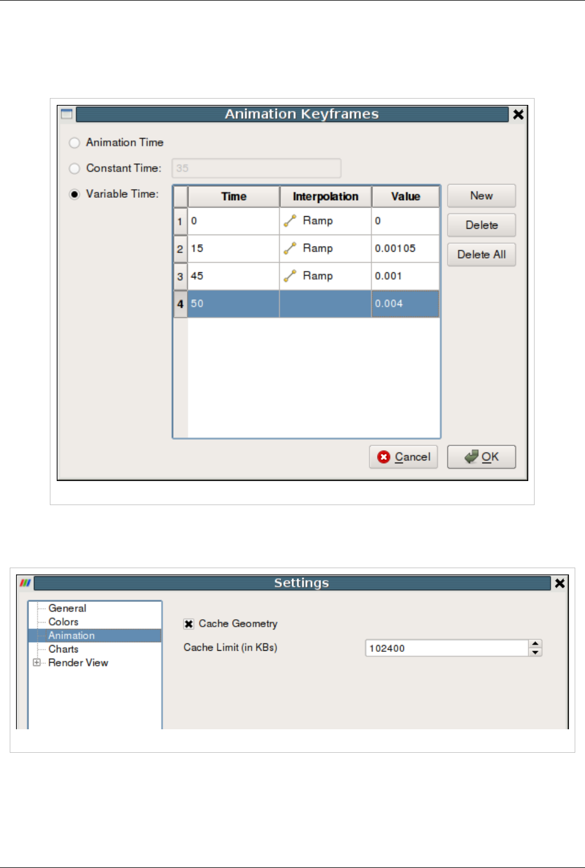
Task: Click the Time cell with value 50
Action: click(234, 304)
